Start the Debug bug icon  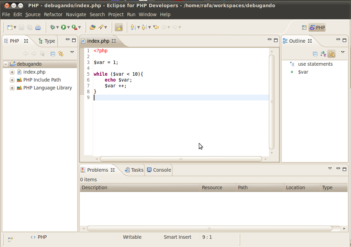coord(53,27)
